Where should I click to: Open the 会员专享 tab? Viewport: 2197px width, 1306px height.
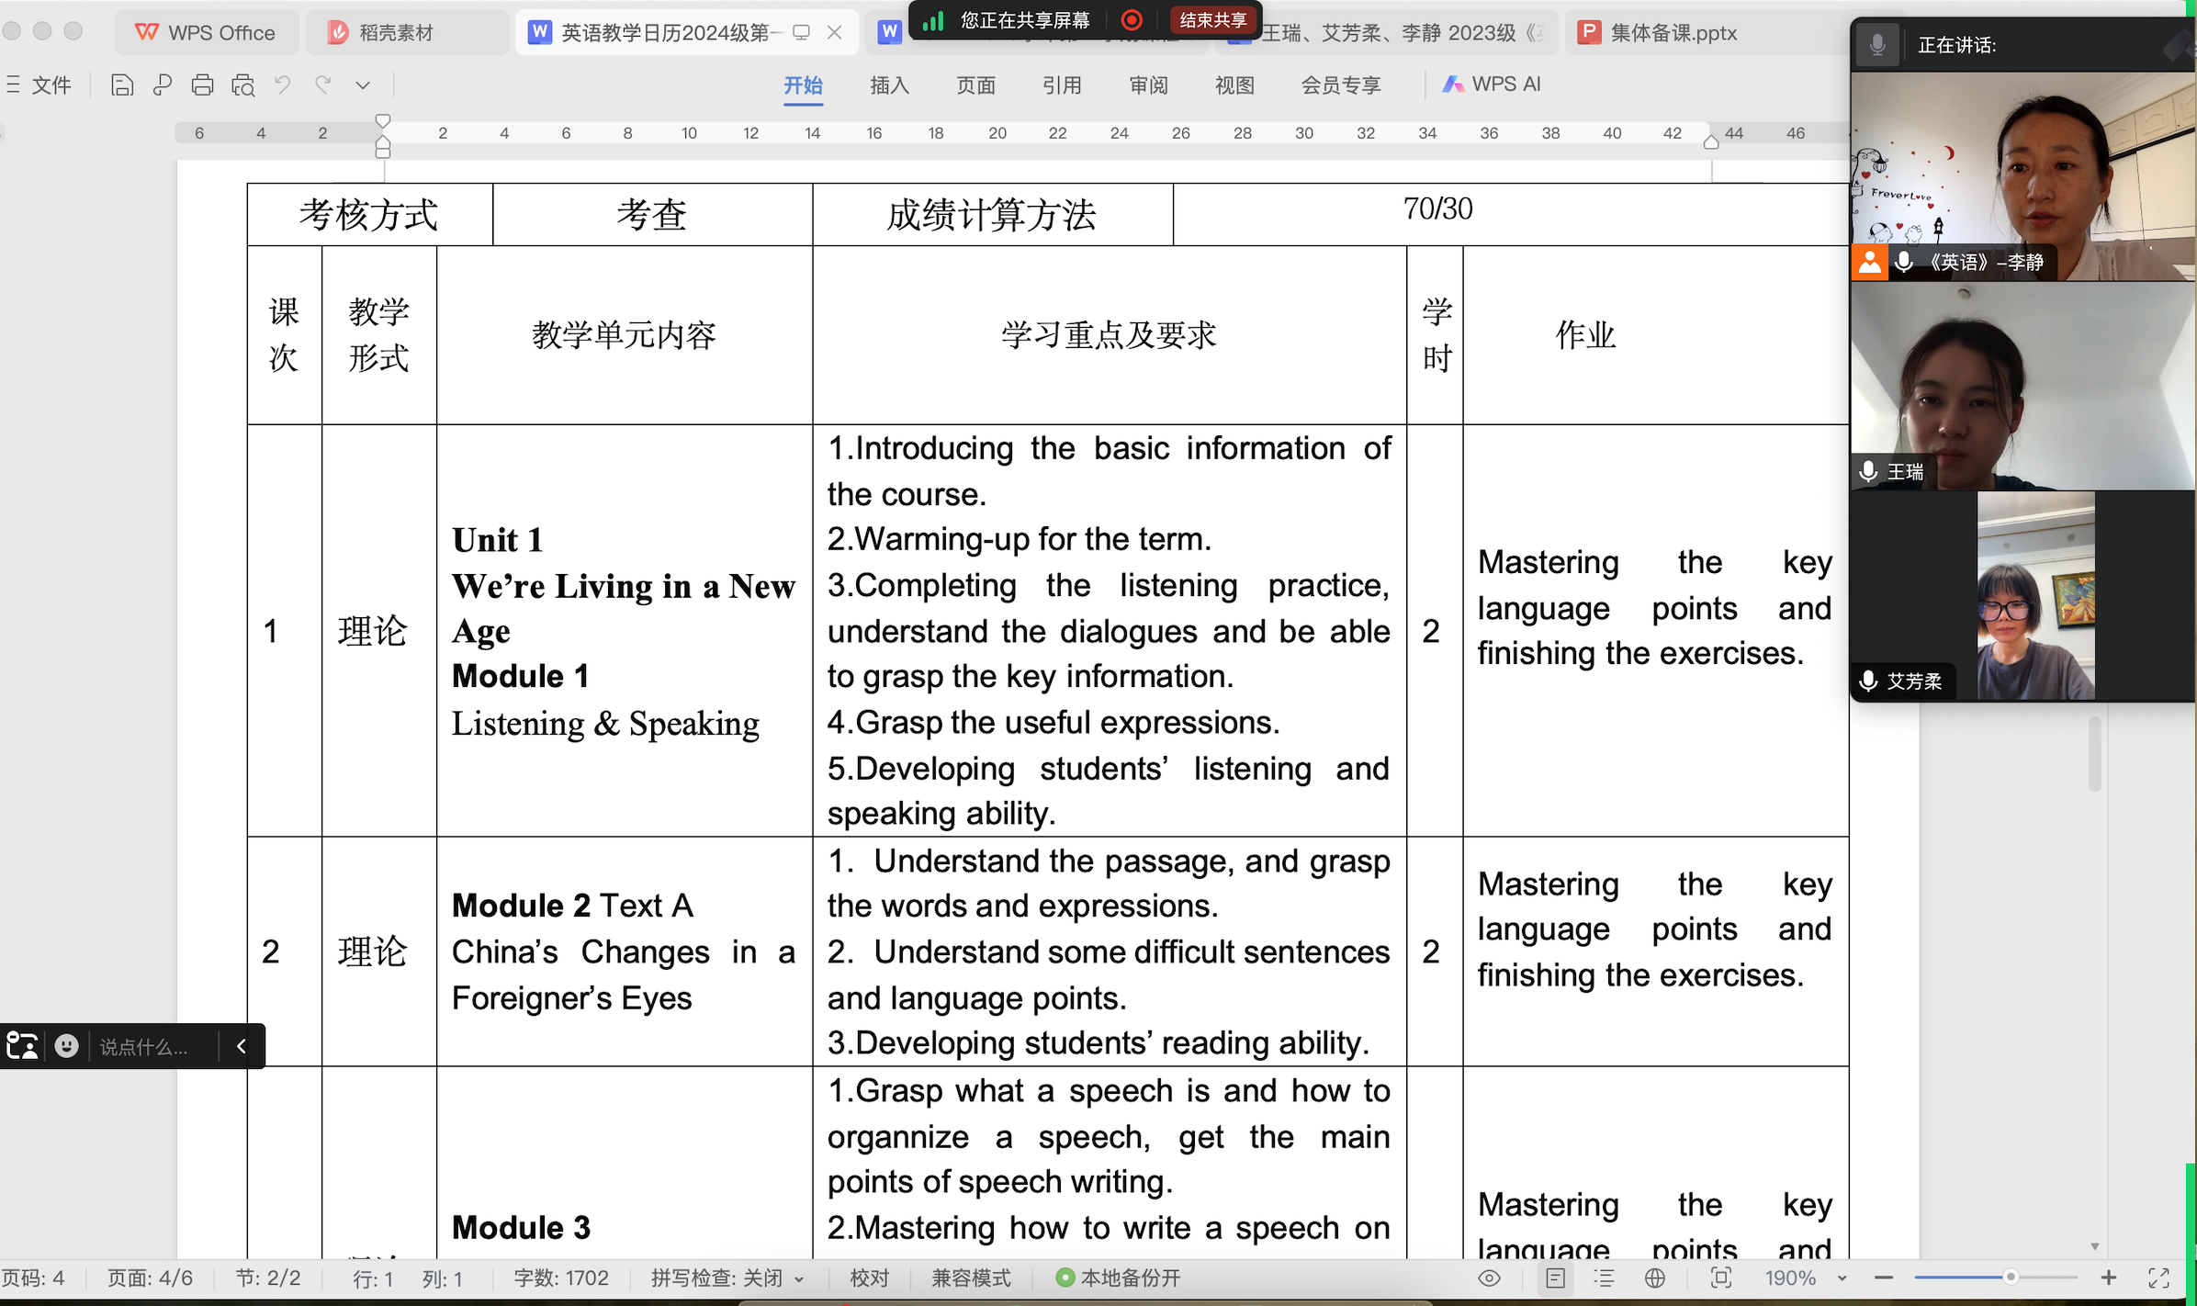pos(1341,85)
